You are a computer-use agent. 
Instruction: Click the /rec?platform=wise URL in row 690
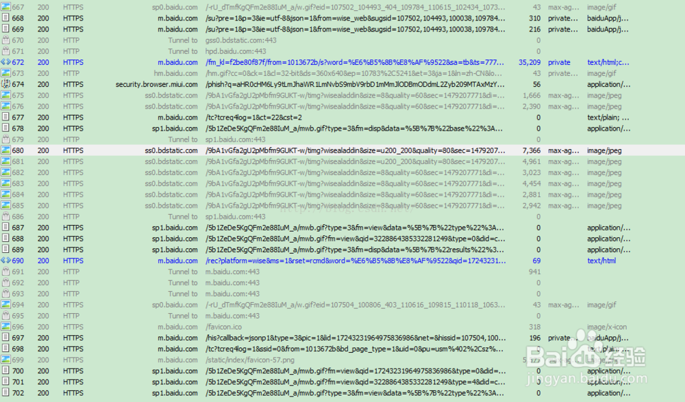(x=356, y=260)
